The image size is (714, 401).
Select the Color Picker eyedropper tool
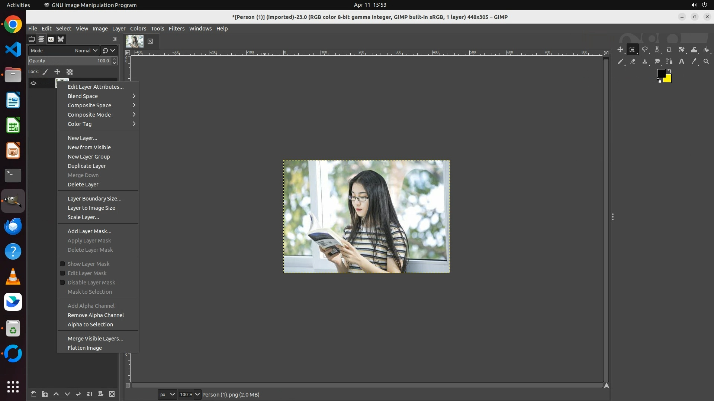pyautogui.click(x=694, y=62)
